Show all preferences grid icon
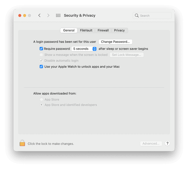Image resolution: width=188 pixels, height=169 pixels. coord(58,15)
